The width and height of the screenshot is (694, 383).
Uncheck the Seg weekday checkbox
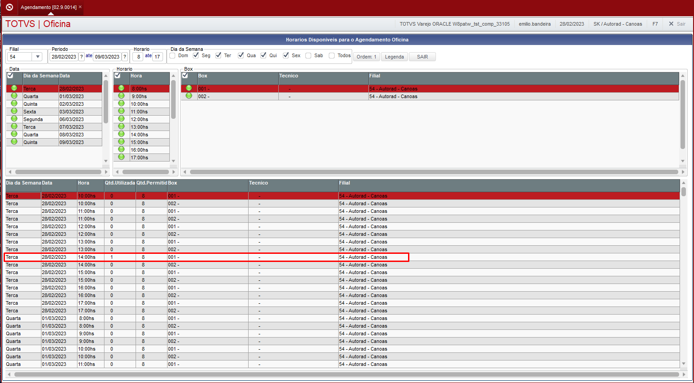coord(196,55)
